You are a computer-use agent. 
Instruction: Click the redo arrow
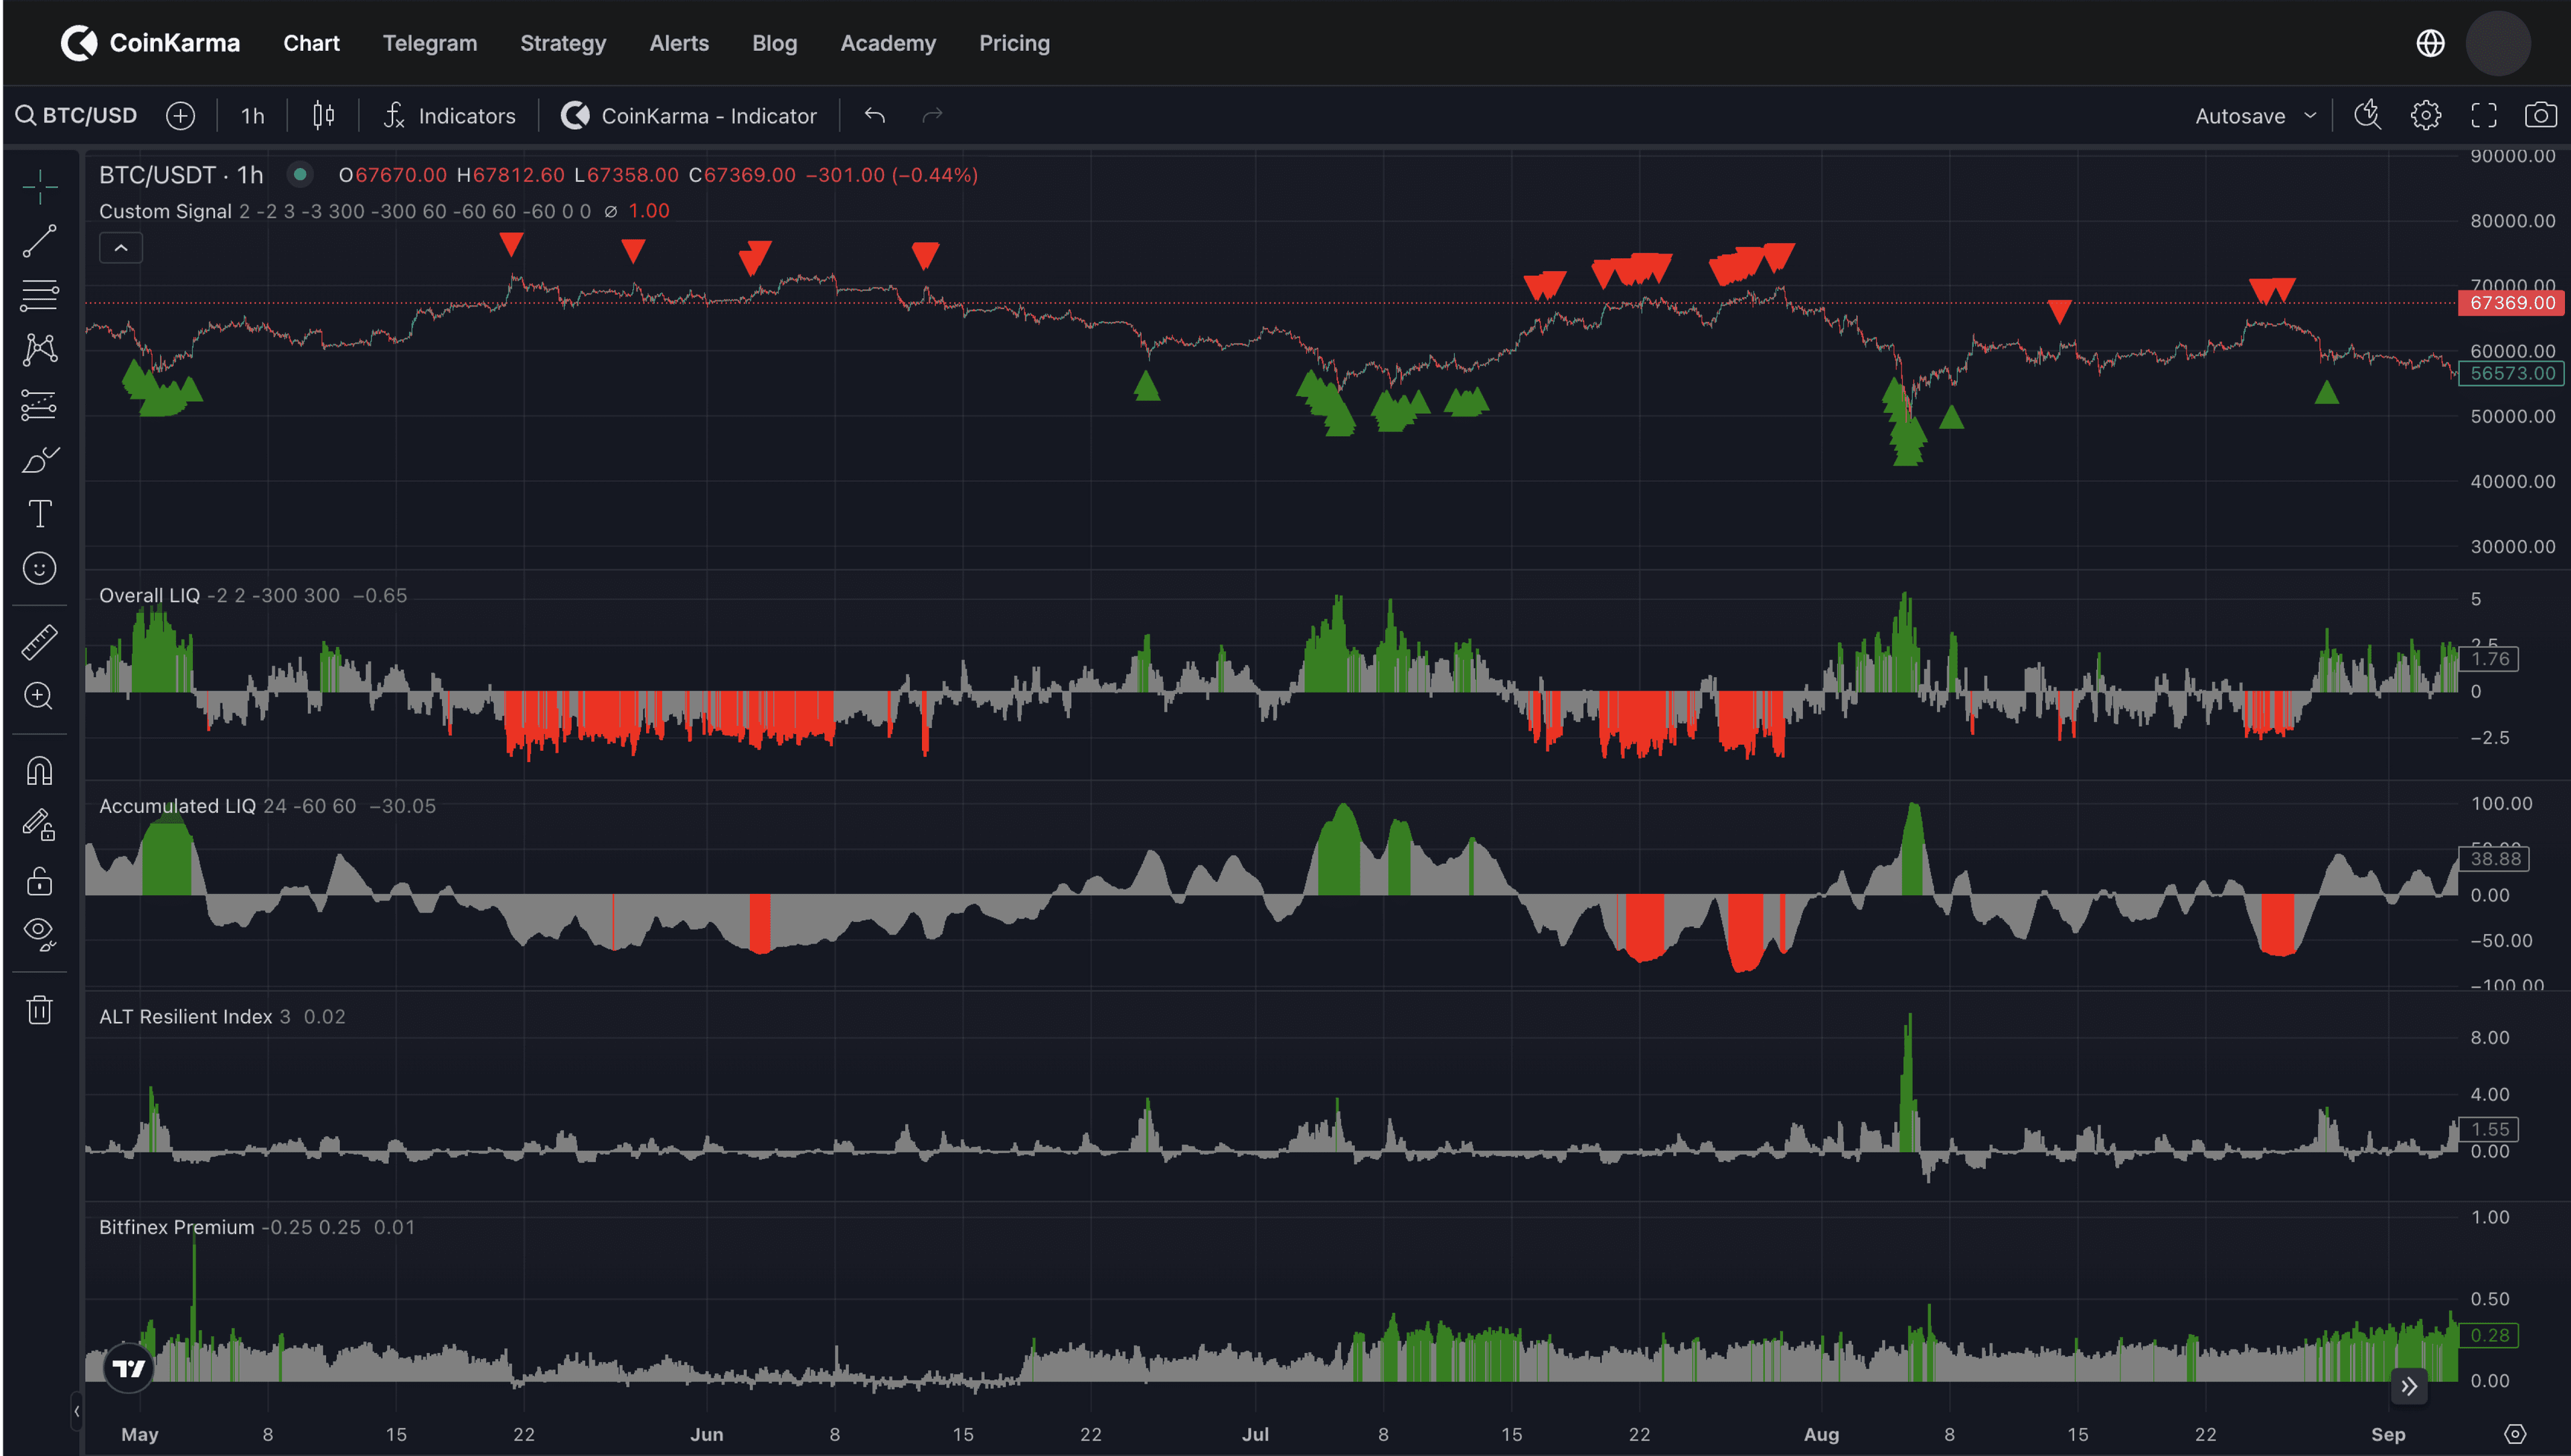[x=933, y=116]
